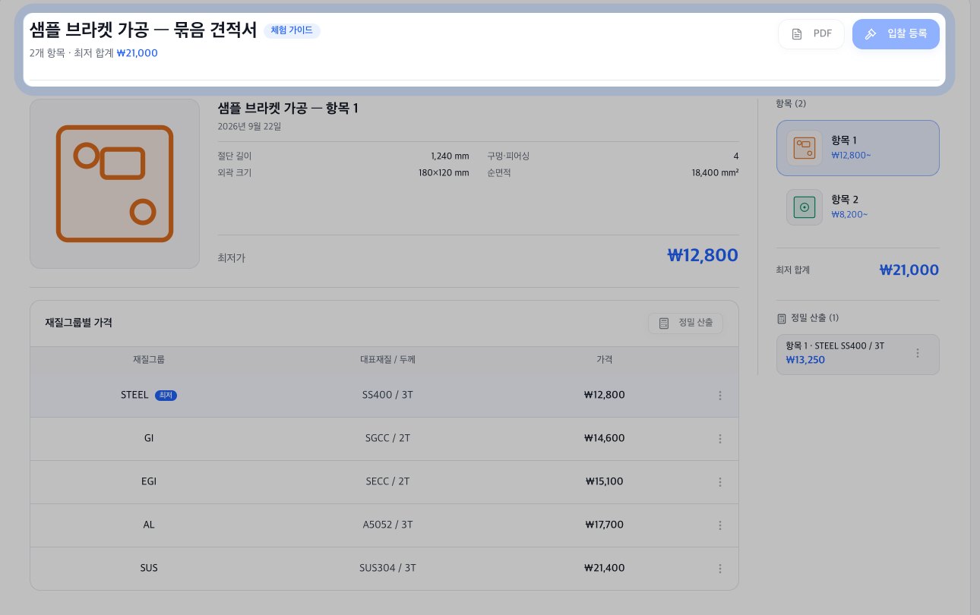The image size is (980, 615).
Task: Click the 항목 2 green thumbnail icon
Action: (805, 207)
